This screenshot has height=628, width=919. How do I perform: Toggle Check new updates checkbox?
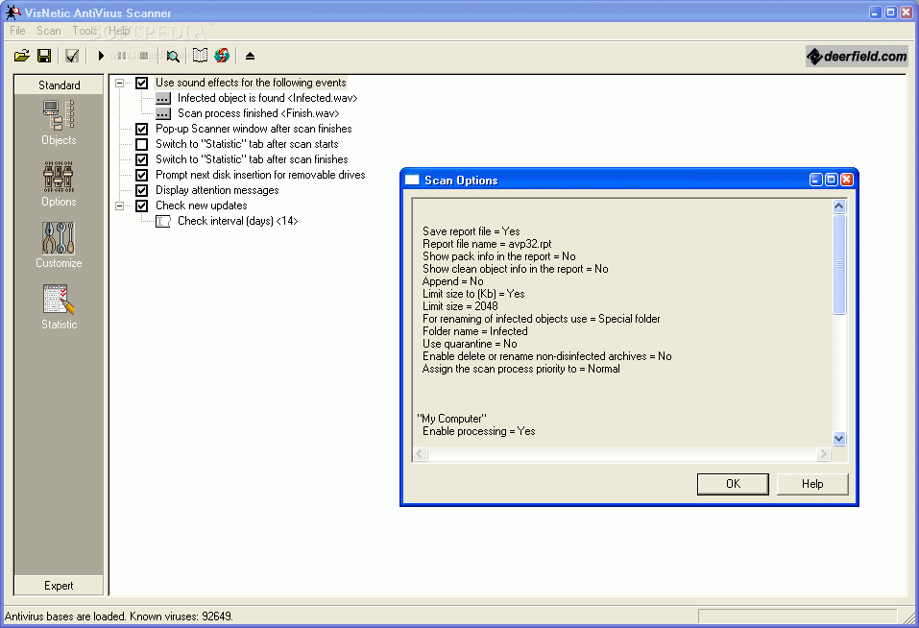(142, 205)
